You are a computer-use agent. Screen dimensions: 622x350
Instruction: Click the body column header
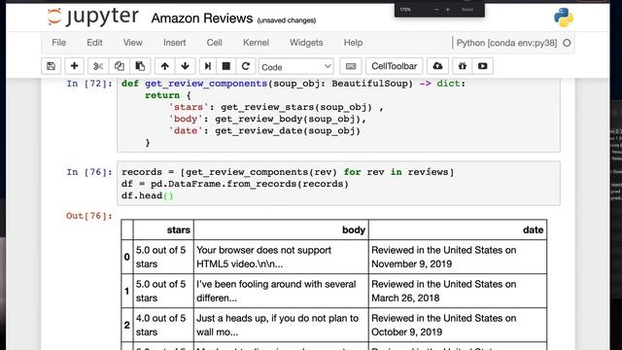[x=281, y=229]
